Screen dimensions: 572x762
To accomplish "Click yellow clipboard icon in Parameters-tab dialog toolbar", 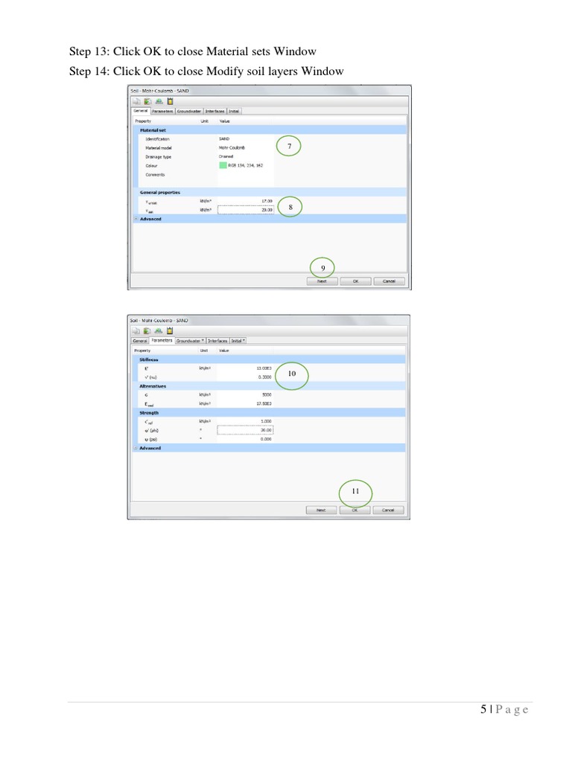I will coord(169,331).
